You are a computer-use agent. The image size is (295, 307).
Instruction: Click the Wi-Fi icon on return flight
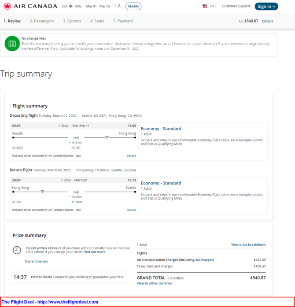pyautogui.click(x=42, y=192)
